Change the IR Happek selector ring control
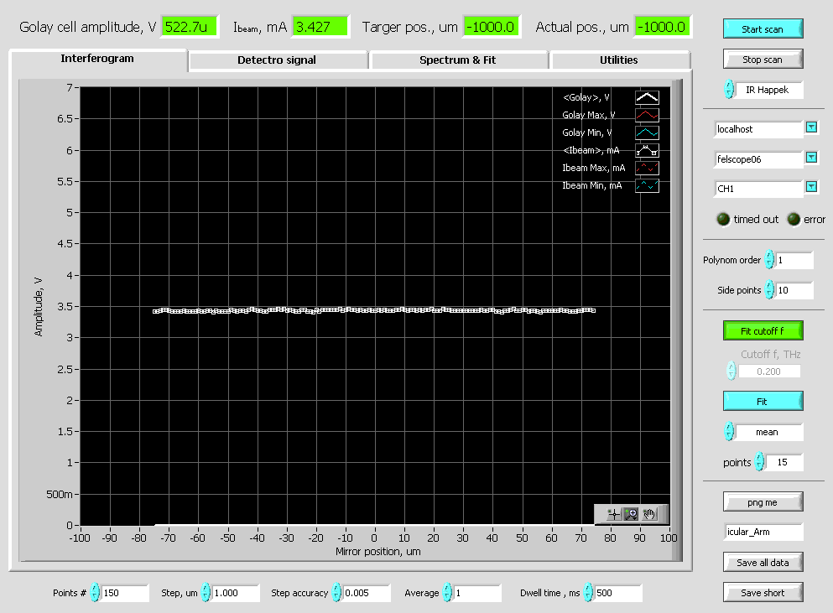Screen dimensions: 833x613 [730, 89]
